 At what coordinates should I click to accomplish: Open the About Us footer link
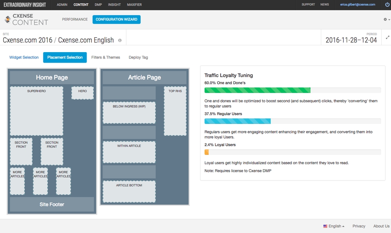tap(381, 226)
